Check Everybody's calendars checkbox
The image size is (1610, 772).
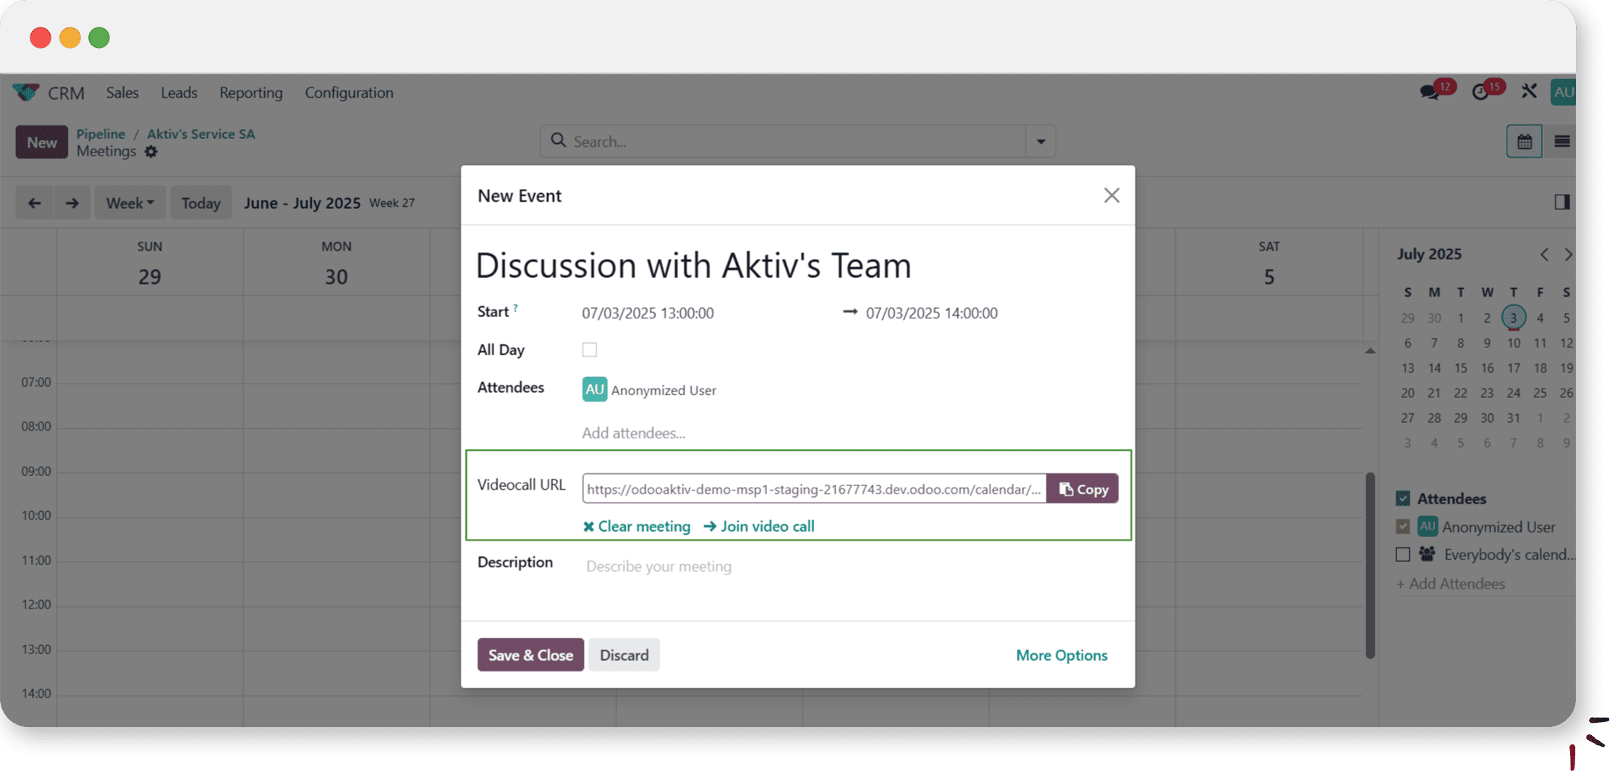pyautogui.click(x=1403, y=555)
